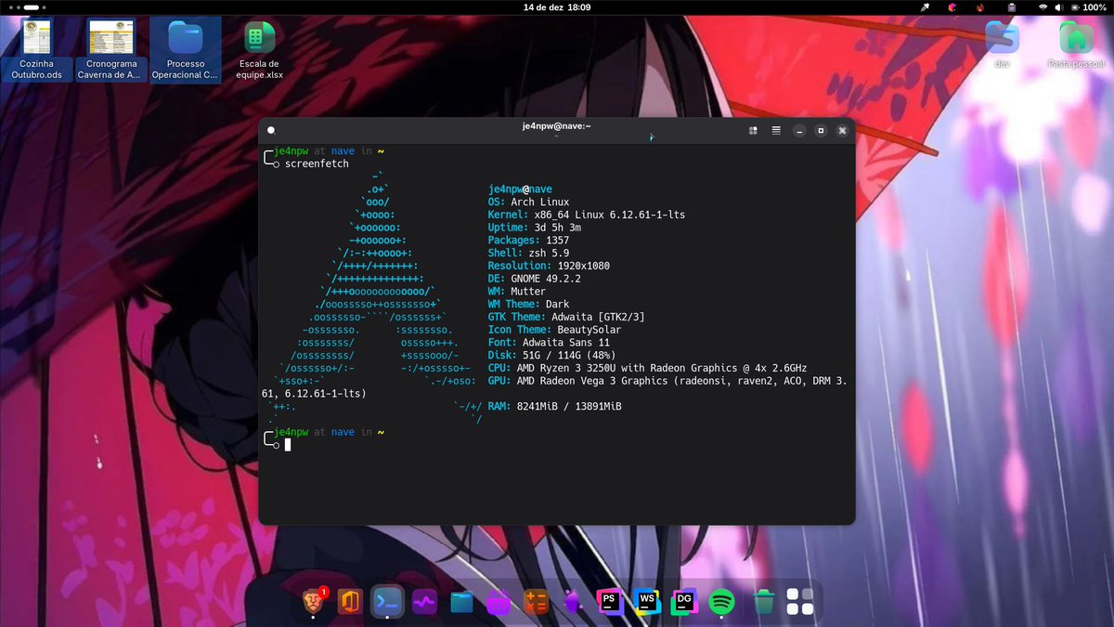
Task: Click the WM: Mutter line
Action: [517, 292]
